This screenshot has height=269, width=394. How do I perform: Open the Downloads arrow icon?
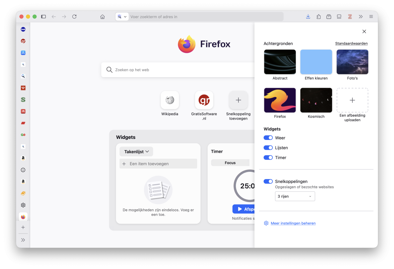[308, 17]
